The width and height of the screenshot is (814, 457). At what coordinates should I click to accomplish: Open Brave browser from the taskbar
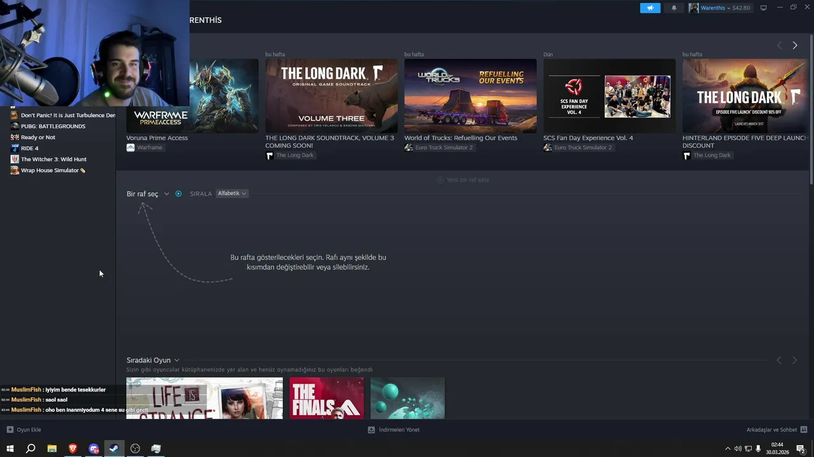point(72,449)
